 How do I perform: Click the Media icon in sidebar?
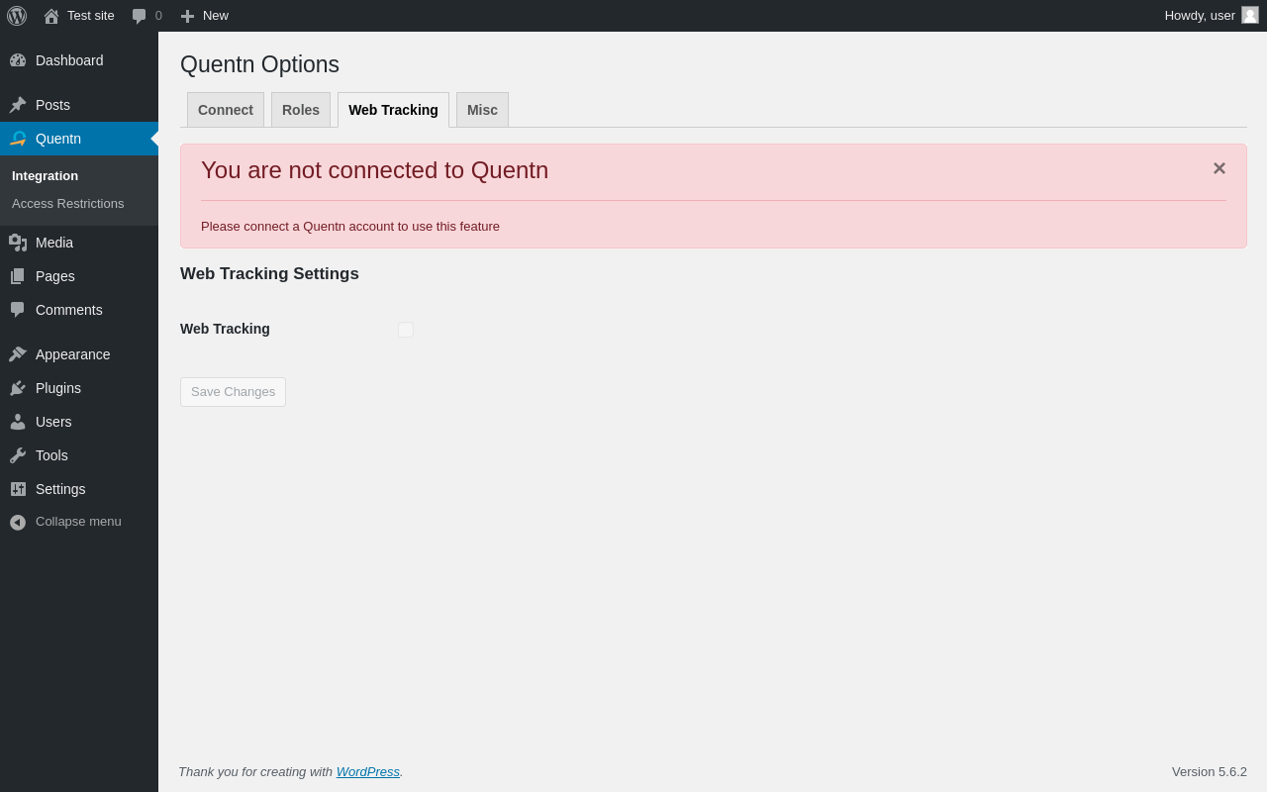tap(18, 243)
